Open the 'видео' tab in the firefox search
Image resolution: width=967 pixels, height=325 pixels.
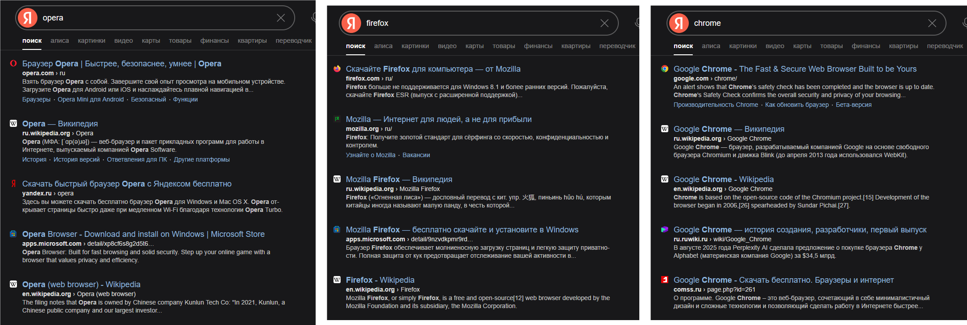point(447,46)
